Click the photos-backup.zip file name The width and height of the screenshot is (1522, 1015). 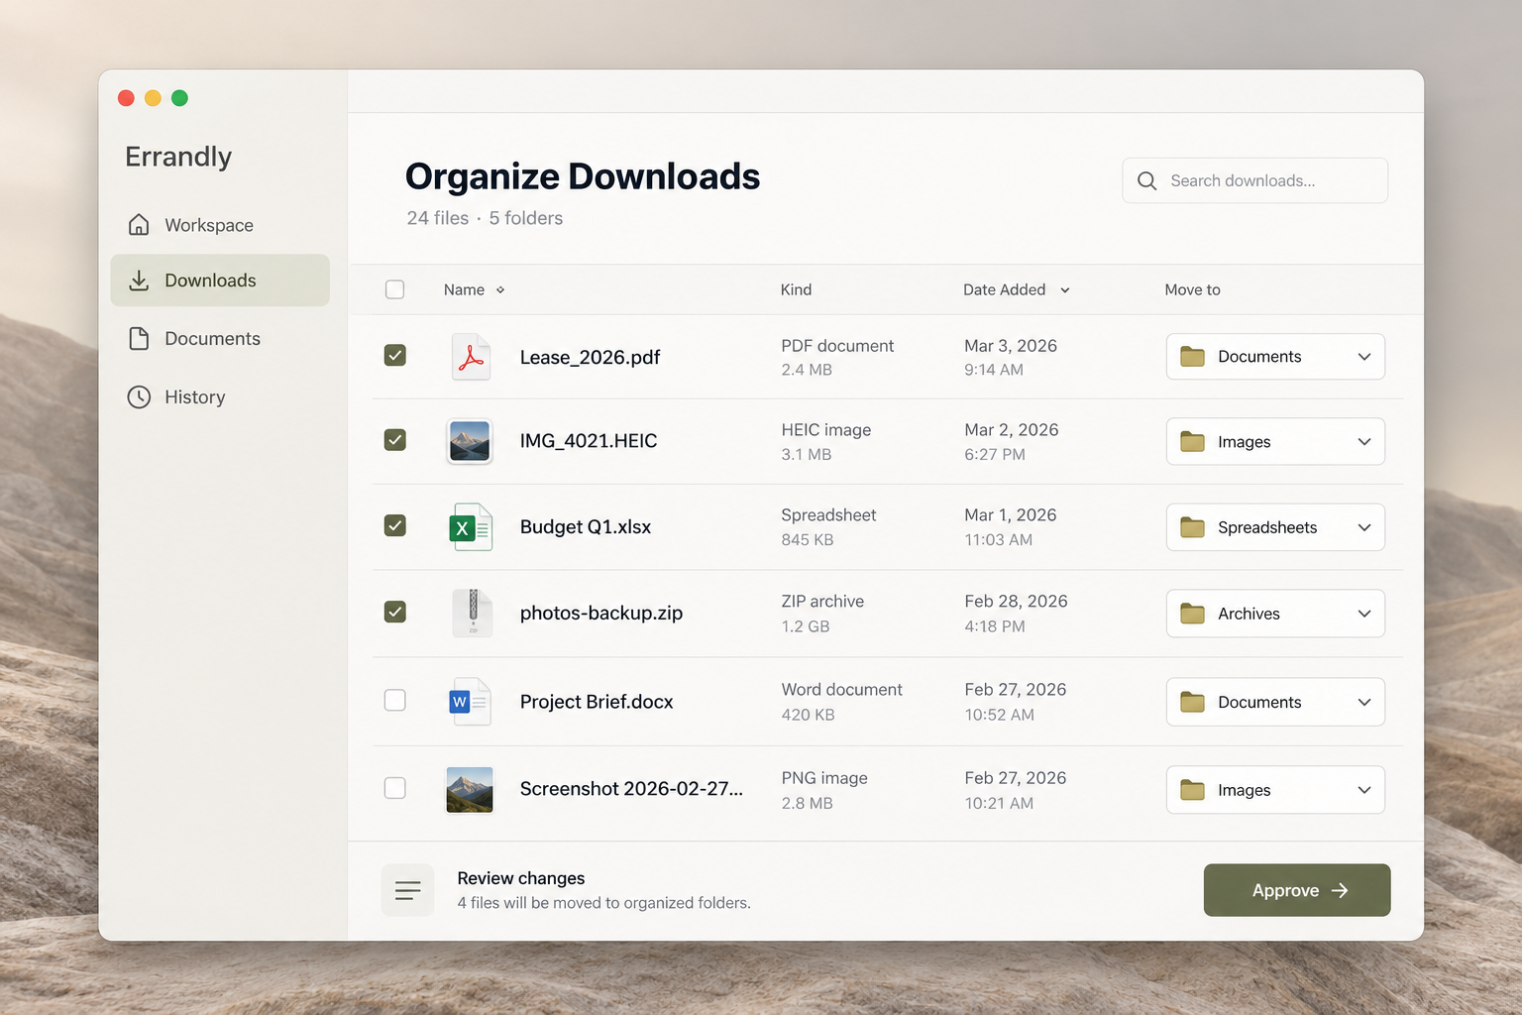[601, 613]
